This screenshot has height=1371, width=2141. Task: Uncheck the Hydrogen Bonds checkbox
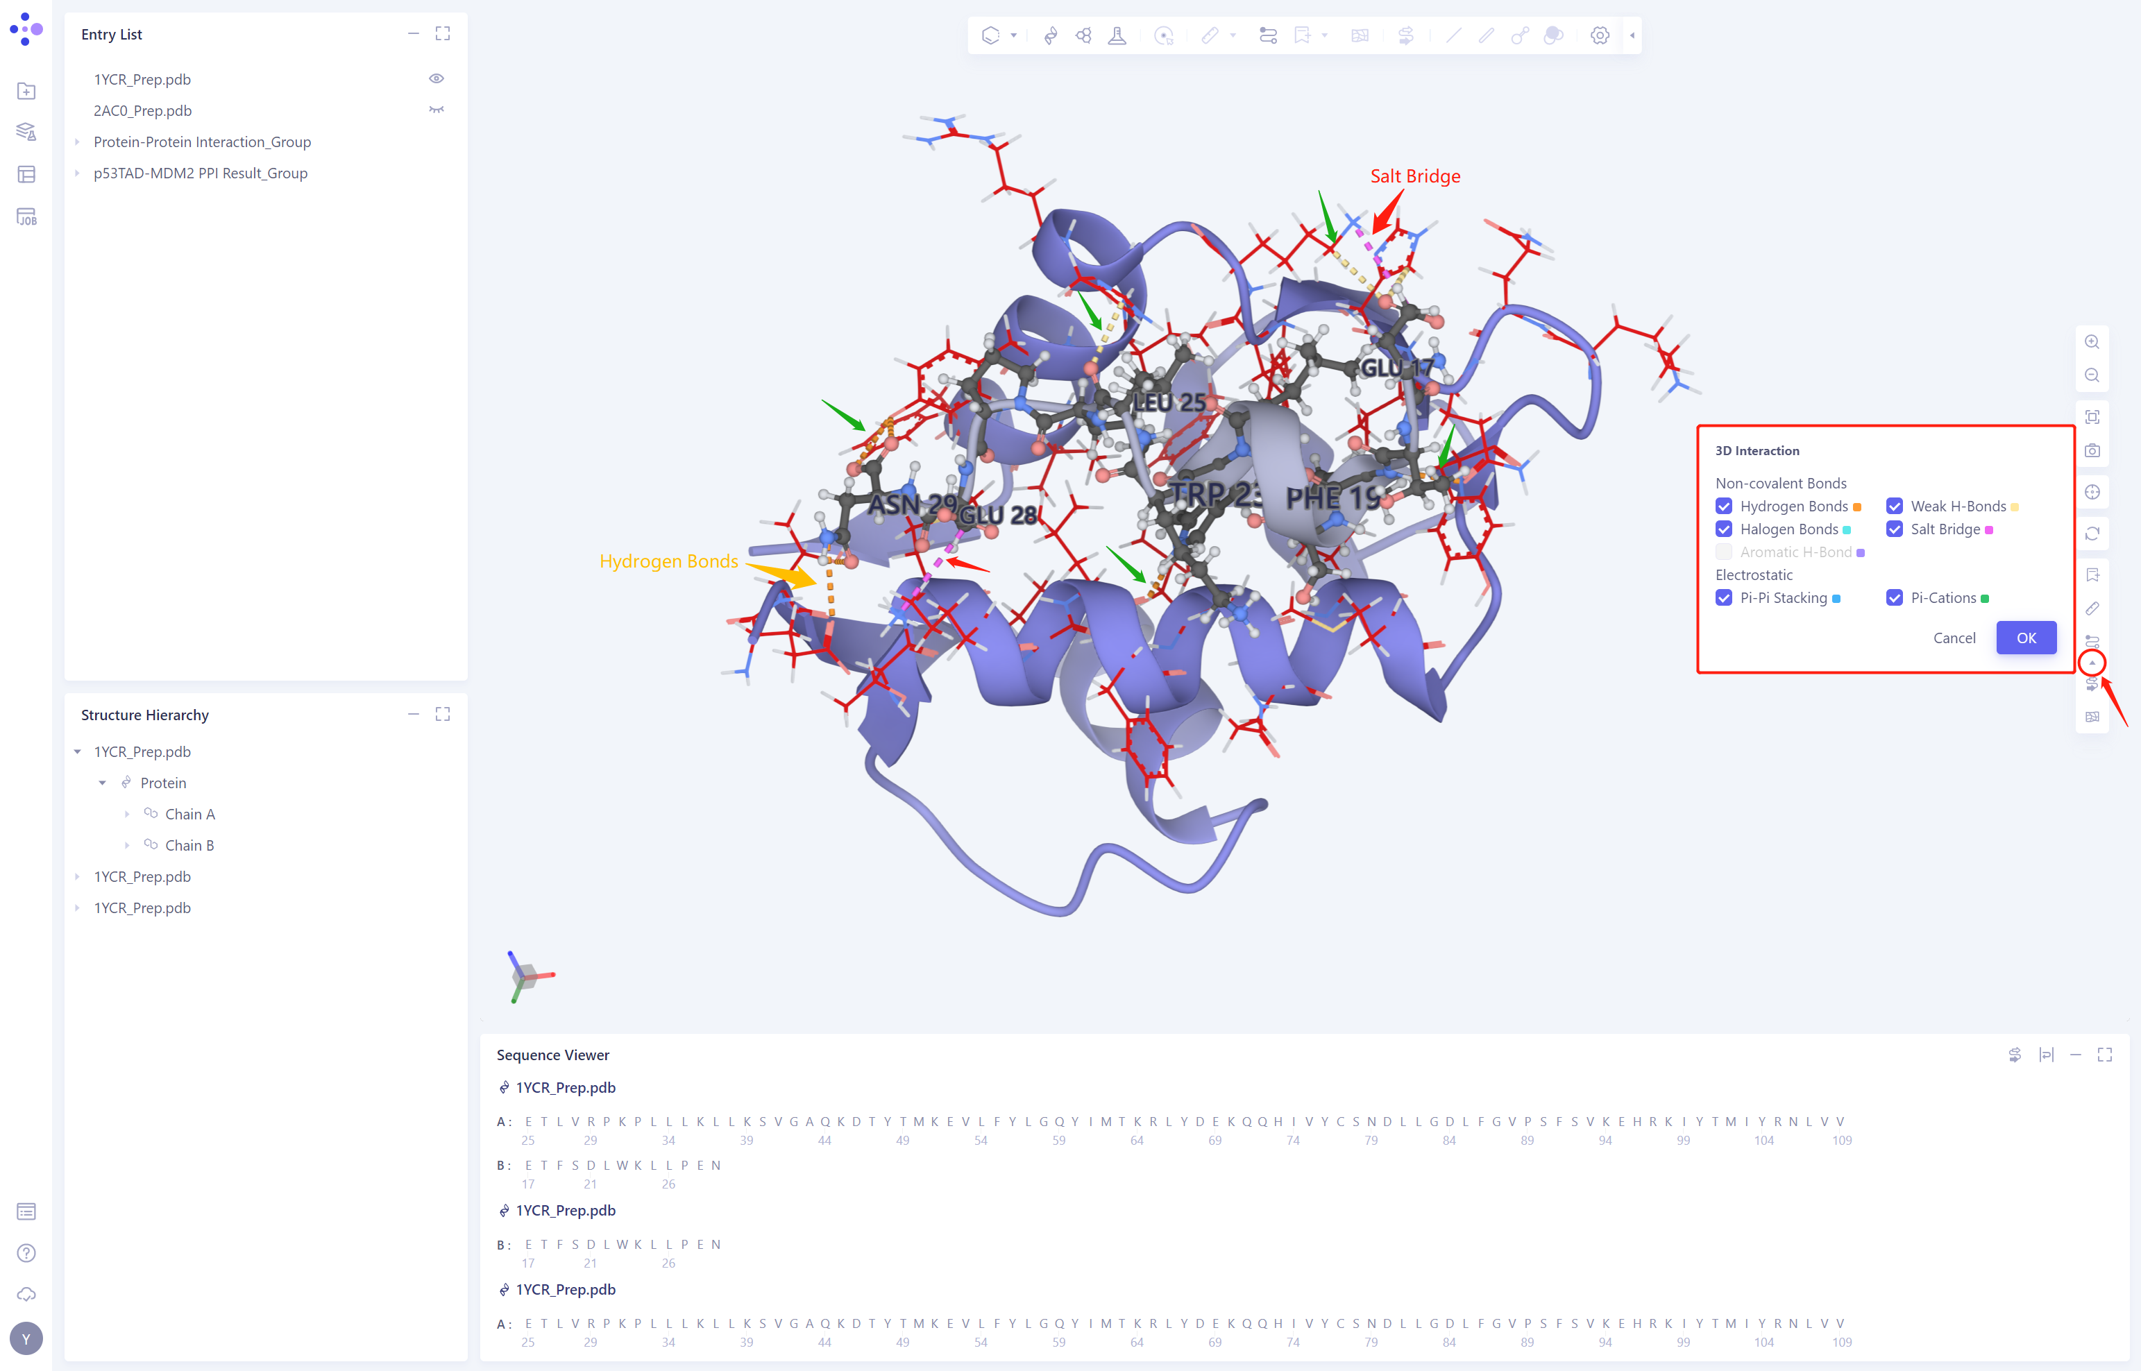tap(1725, 506)
